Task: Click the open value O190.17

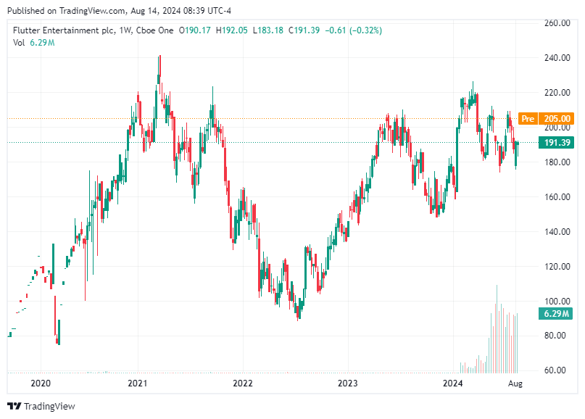Action: (x=195, y=30)
